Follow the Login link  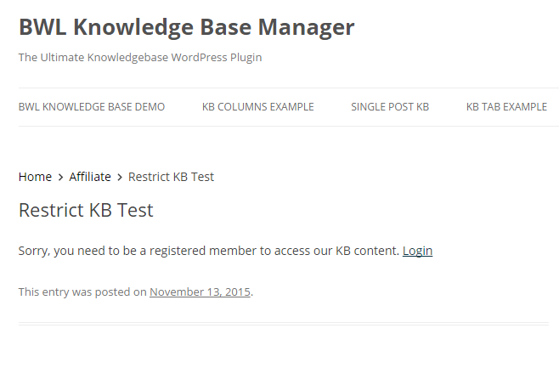pyautogui.click(x=417, y=251)
